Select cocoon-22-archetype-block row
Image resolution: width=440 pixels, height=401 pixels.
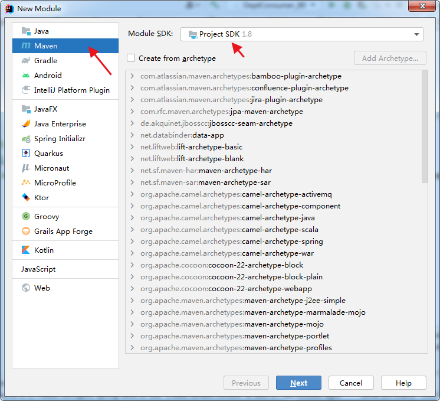pos(274,265)
